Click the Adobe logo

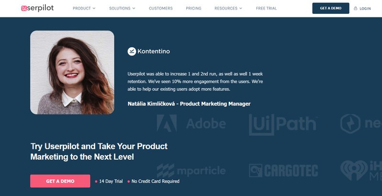pos(192,124)
